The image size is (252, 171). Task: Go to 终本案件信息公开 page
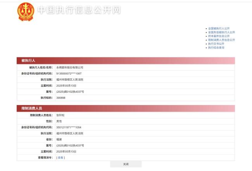click(x=219, y=36)
